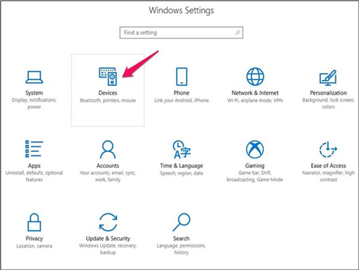Click the Ease of Access label
This screenshot has height=270, width=359.
328,166
